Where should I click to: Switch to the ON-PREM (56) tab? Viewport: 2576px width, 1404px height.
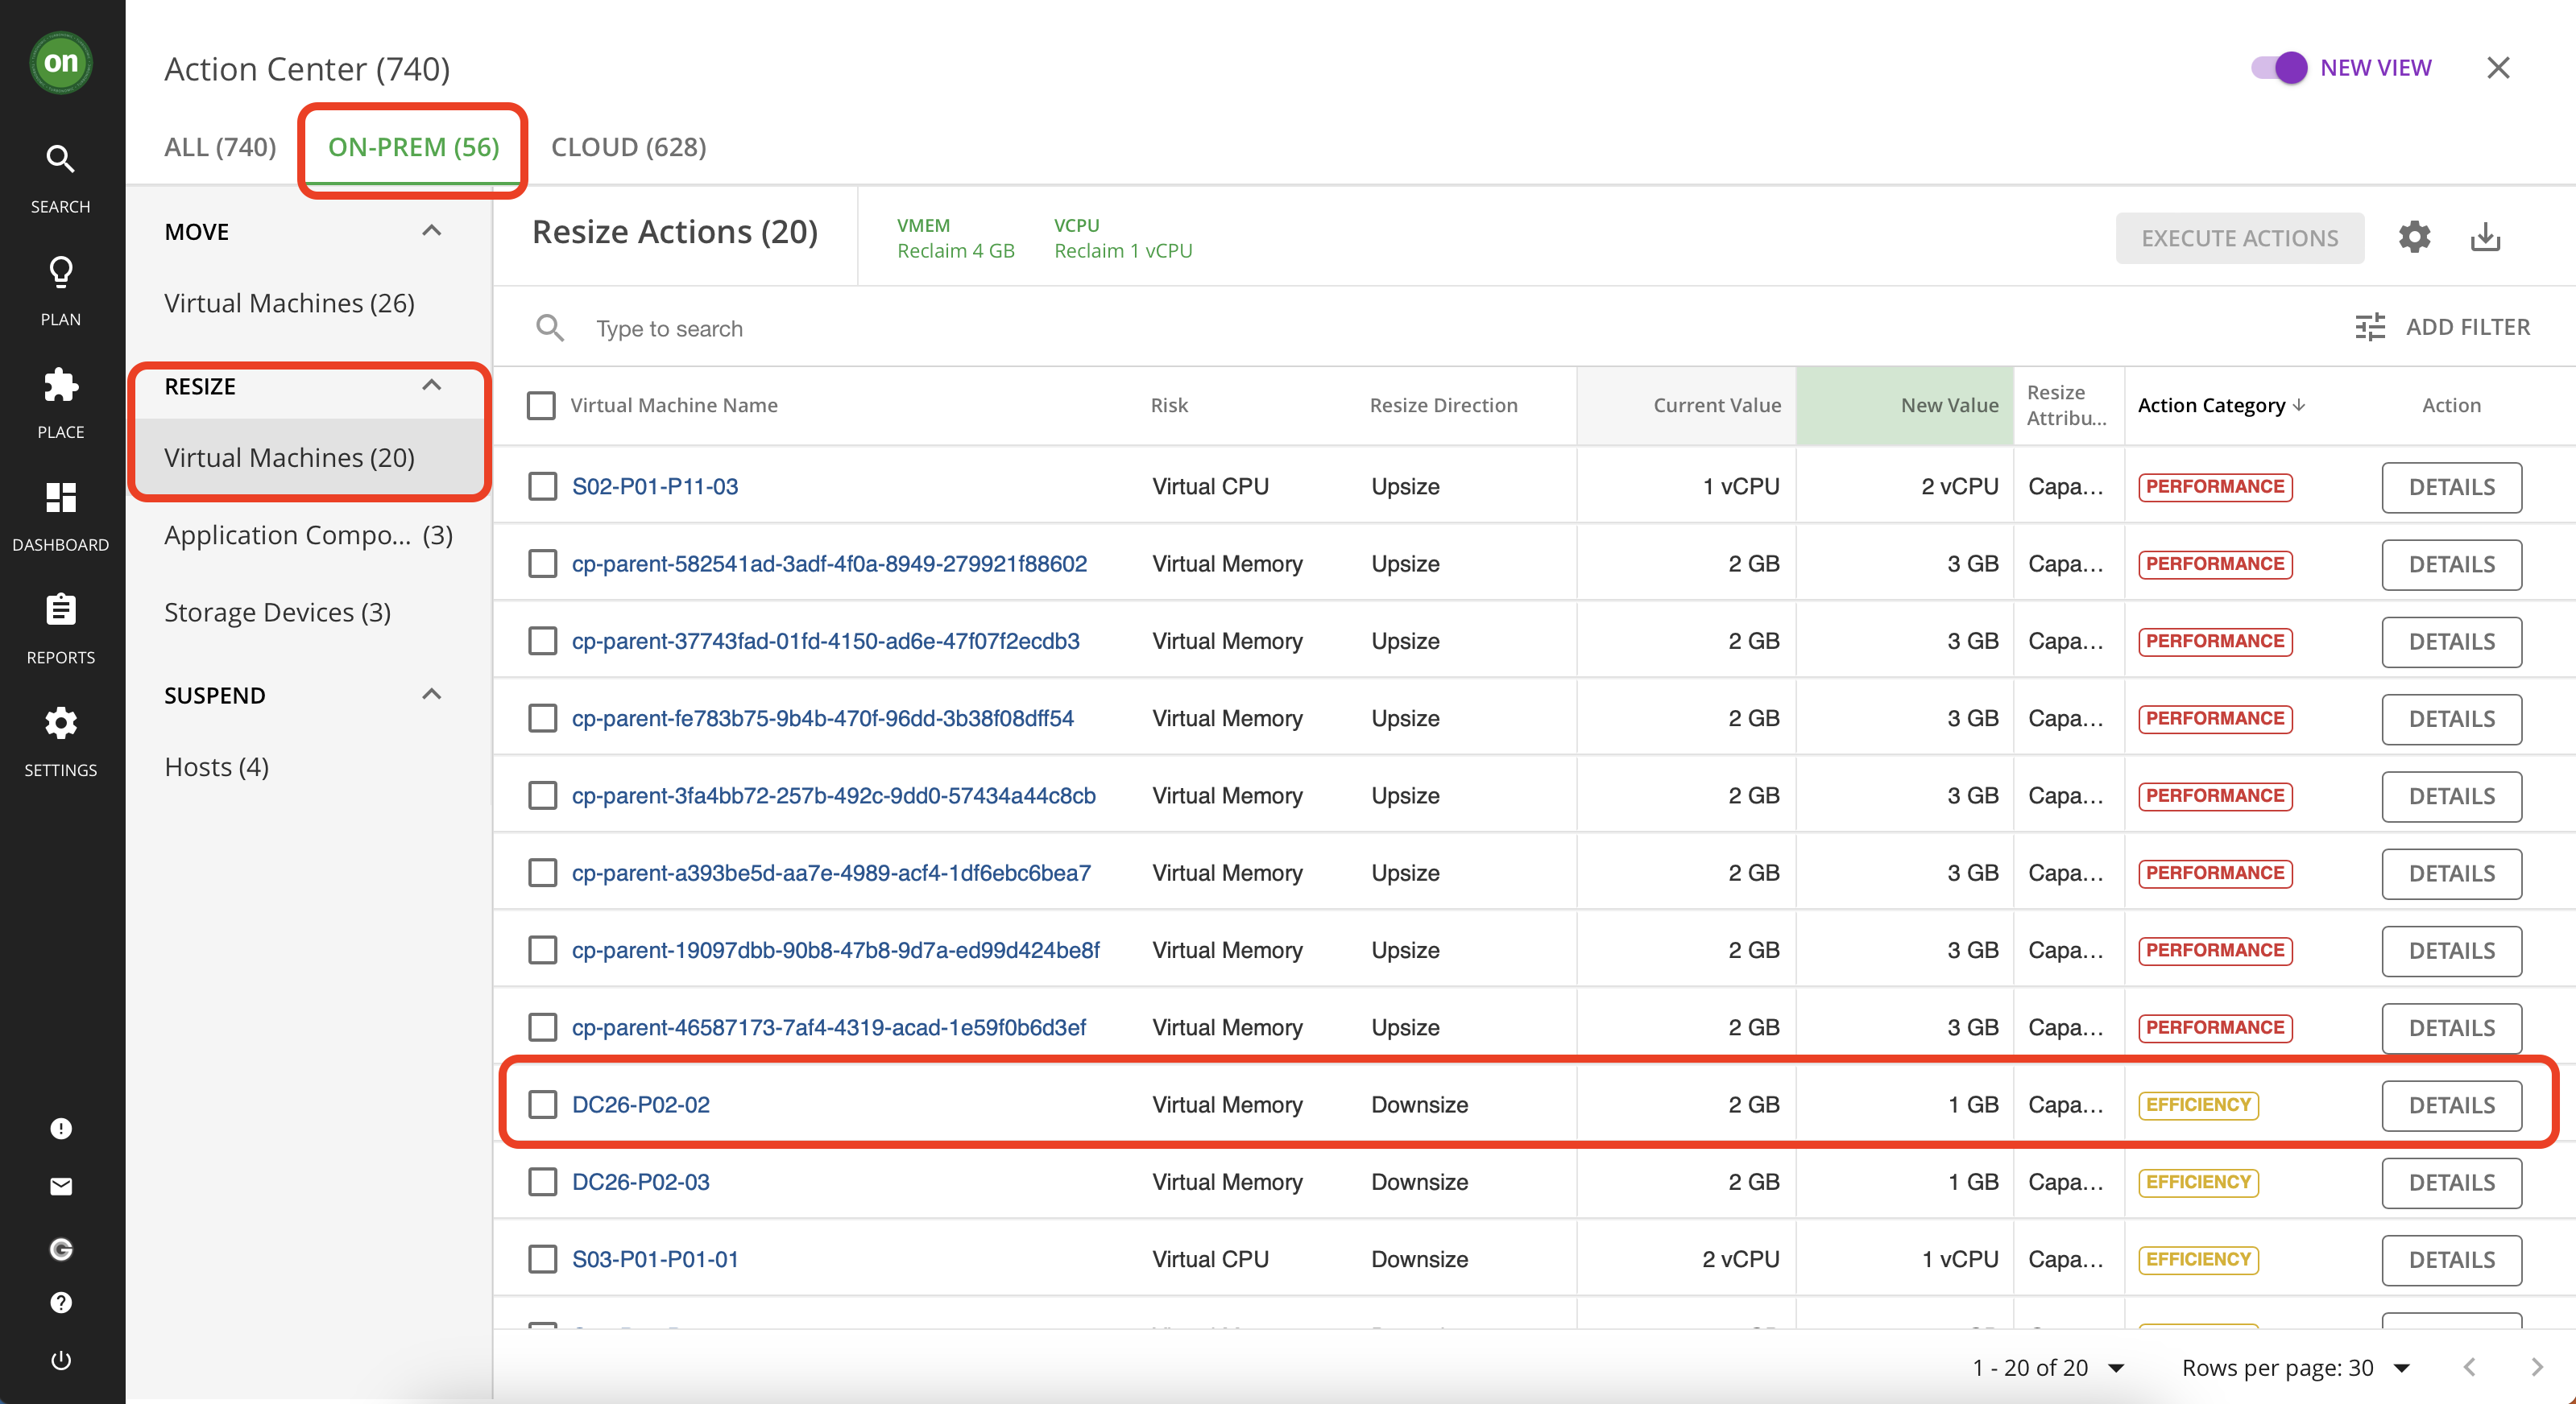(413, 147)
